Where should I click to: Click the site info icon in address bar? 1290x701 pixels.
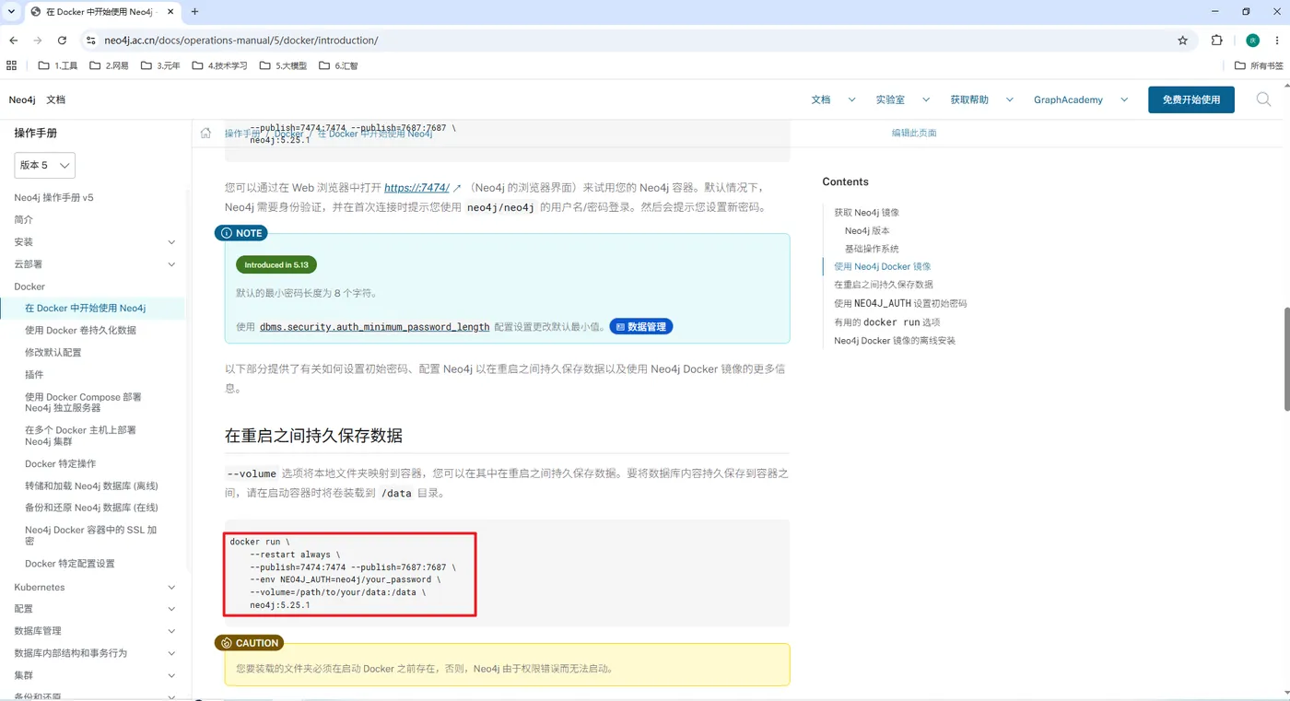coord(90,41)
